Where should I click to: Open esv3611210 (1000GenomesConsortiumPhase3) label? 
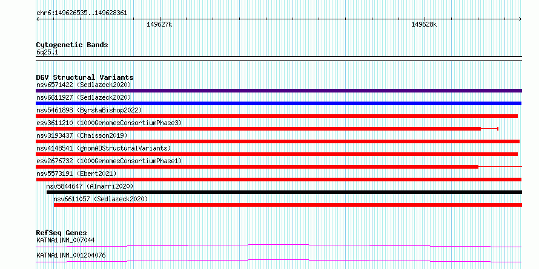[109, 123]
